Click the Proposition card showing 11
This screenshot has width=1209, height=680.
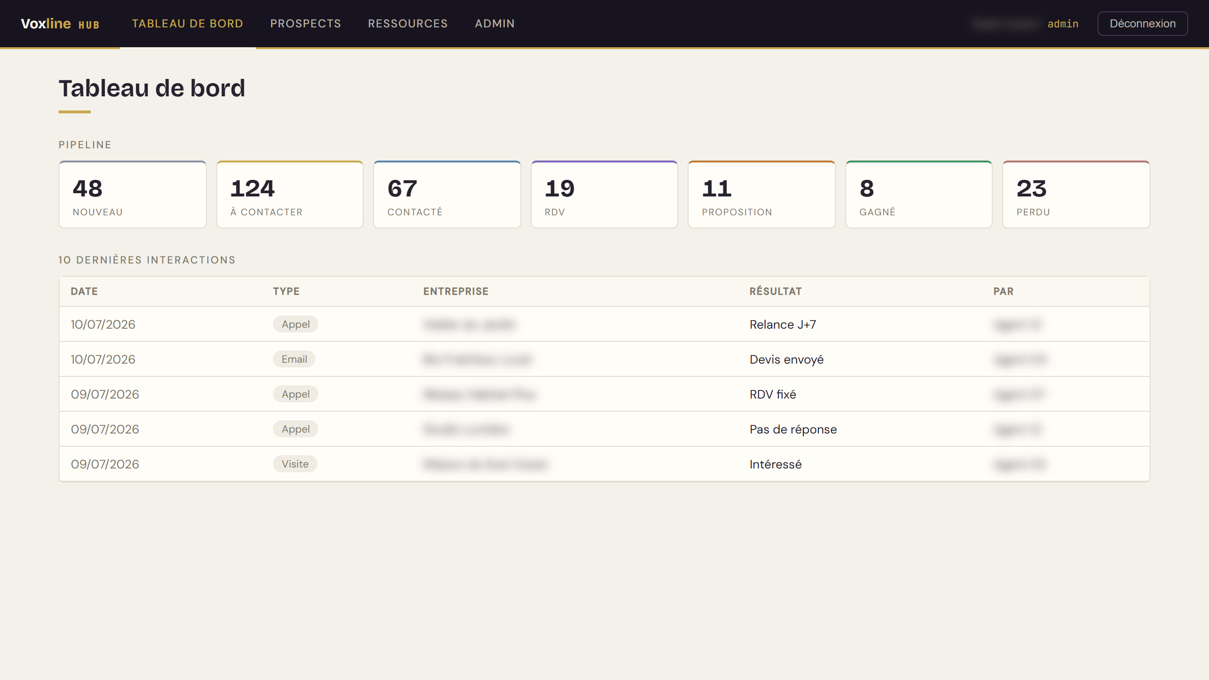(762, 195)
